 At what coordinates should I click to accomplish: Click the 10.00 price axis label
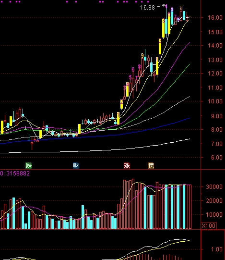(x=215, y=101)
